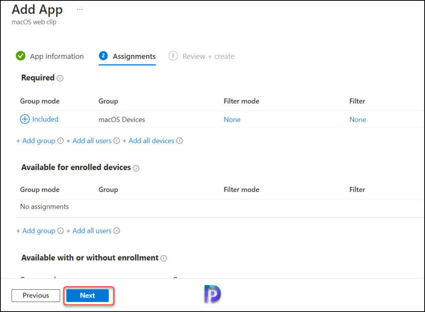
Task: Click the green checkmark for App information
Action: (21, 56)
